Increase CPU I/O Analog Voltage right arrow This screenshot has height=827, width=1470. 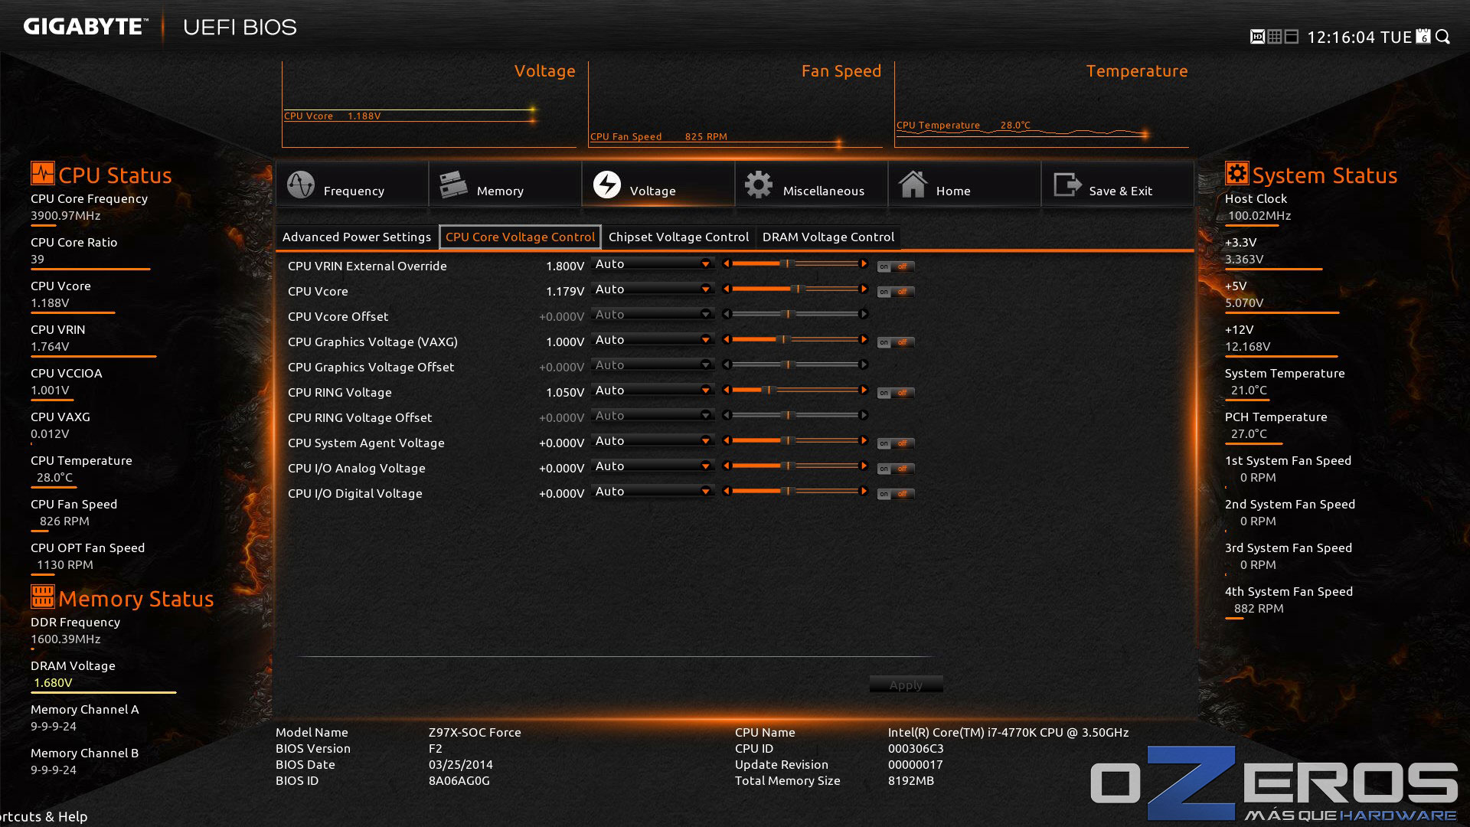coord(864,466)
